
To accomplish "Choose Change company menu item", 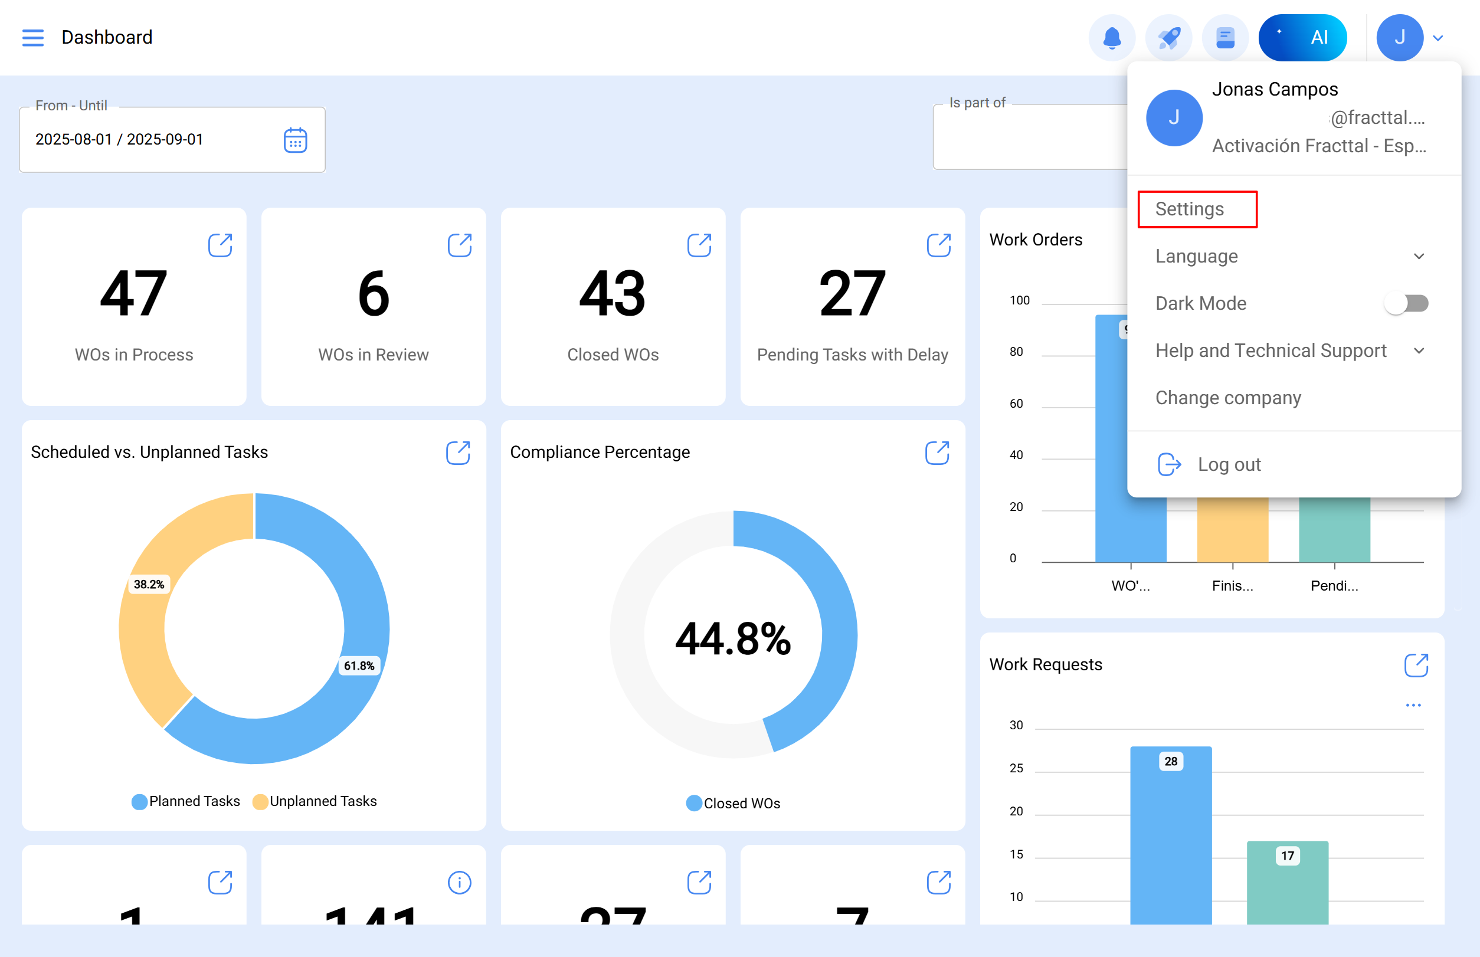I will click(x=1227, y=398).
